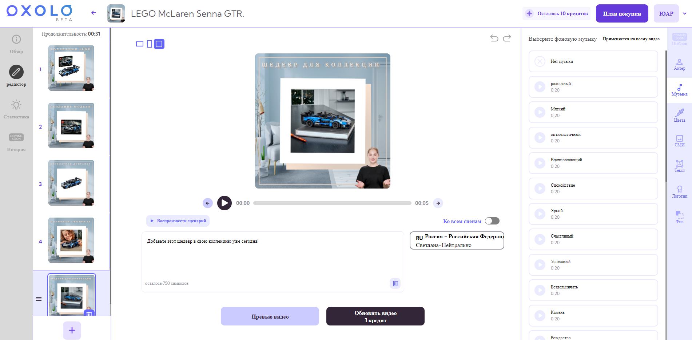Switch to the СМИ media tab
Screen dimensions: 692x340
tap(679, 141)
